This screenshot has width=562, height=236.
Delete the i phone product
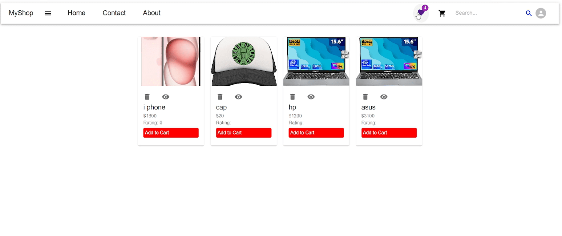[x=147, y=97]
